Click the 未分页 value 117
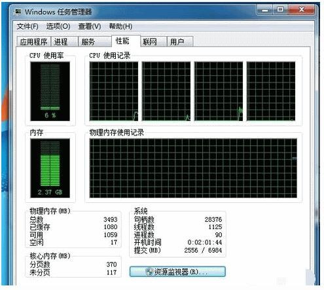Image resolution: width=324 pixels, height=290 pixels. 111,272
